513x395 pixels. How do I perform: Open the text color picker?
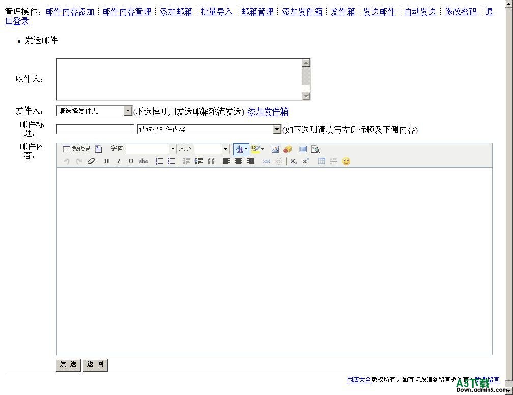pos(241,149)
